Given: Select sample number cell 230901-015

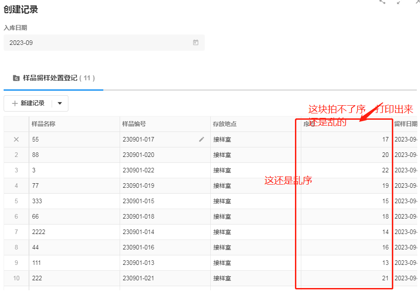Looking at the screenshot, I should click(165, 201).
